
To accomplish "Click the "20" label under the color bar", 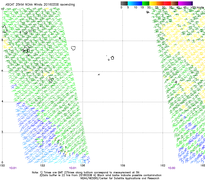I will pos(149,7).
